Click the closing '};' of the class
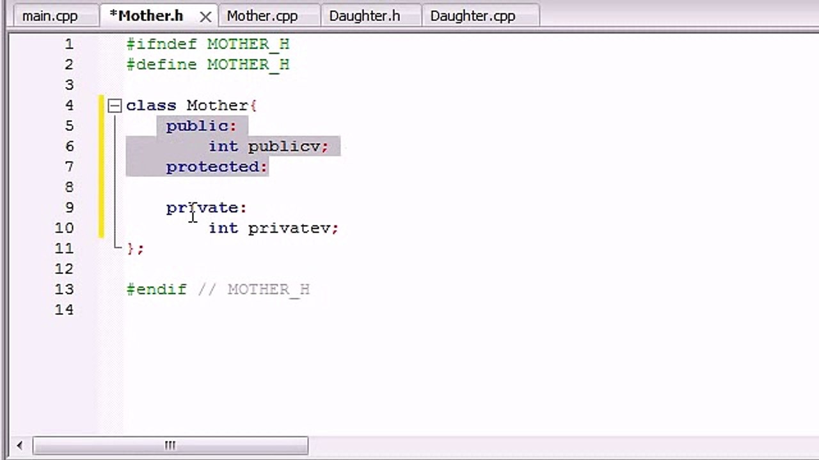Image resolution: width=819 pixels, height=460 pixels. 135,249
